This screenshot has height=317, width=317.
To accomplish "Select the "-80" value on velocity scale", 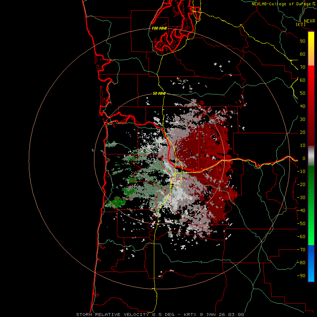I will click(x=301, y=263).
